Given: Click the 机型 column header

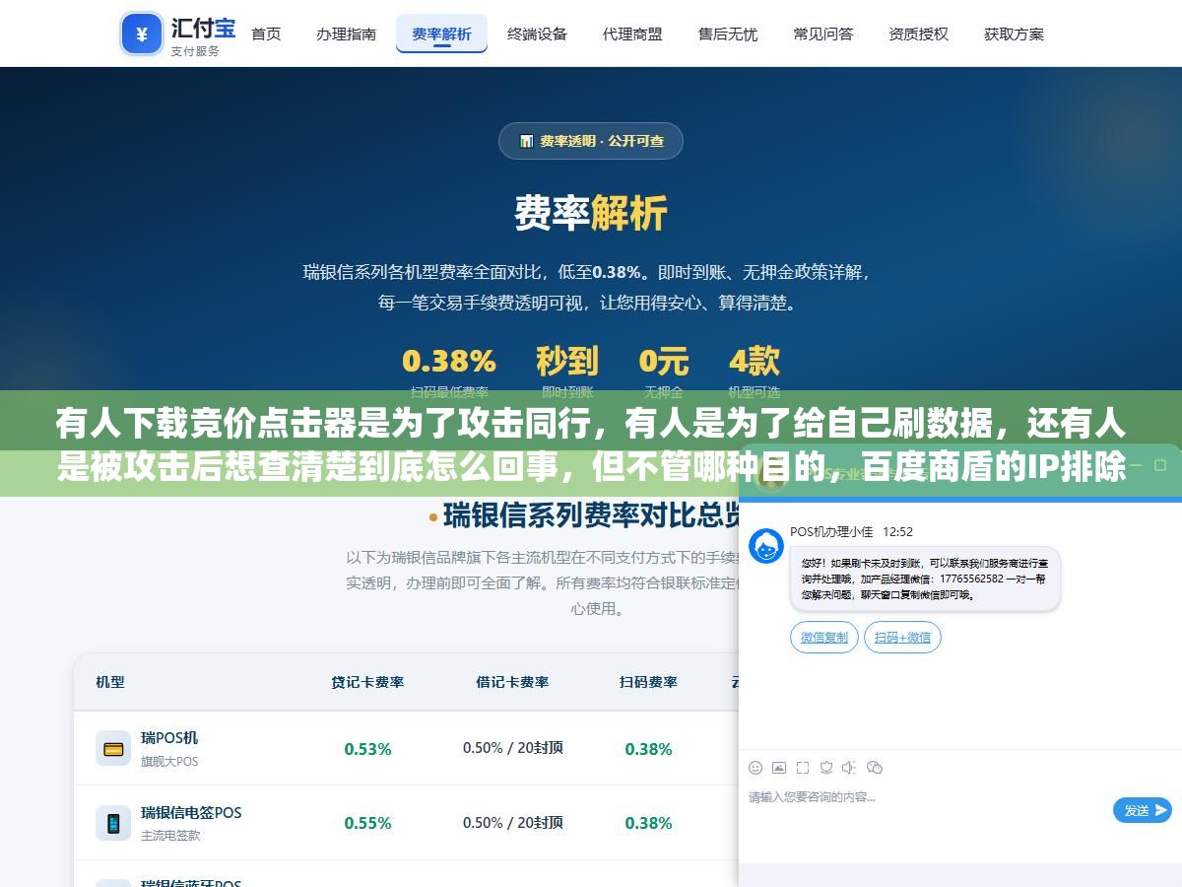Looking at the screenshot, I should click(110, 682).
